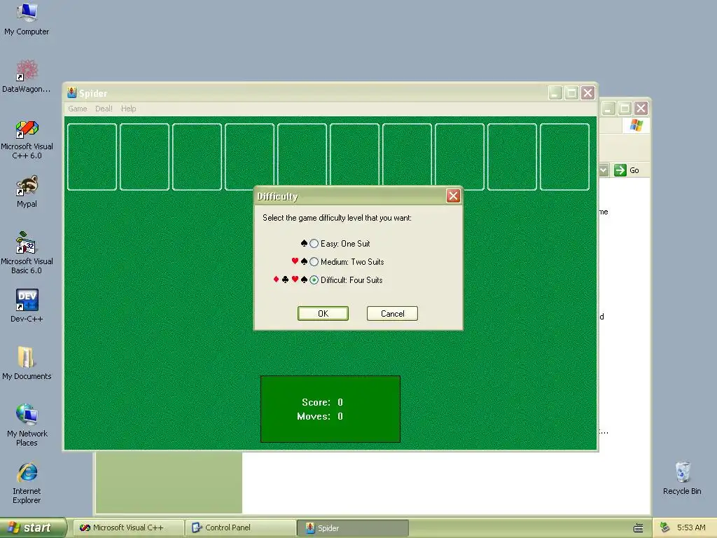717x538 pixels.
Task: Switch to Microsoft Visual C++ taskbar button
Action: [x=129, y=528]
